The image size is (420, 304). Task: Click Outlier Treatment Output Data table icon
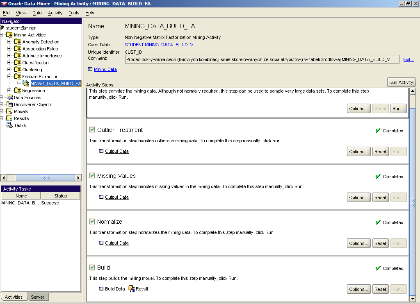tap(101, 151)
